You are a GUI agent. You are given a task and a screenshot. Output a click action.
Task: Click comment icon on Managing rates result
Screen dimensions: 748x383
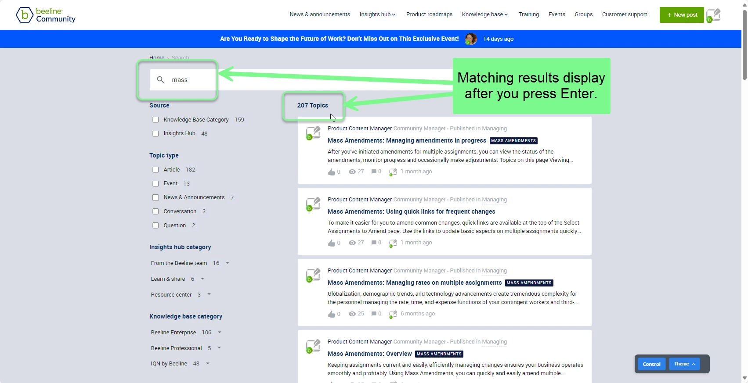tap(374, 314)
